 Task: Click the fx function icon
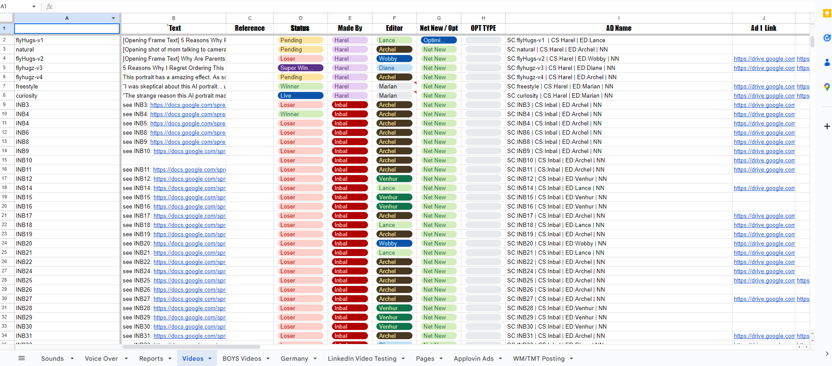49,7
